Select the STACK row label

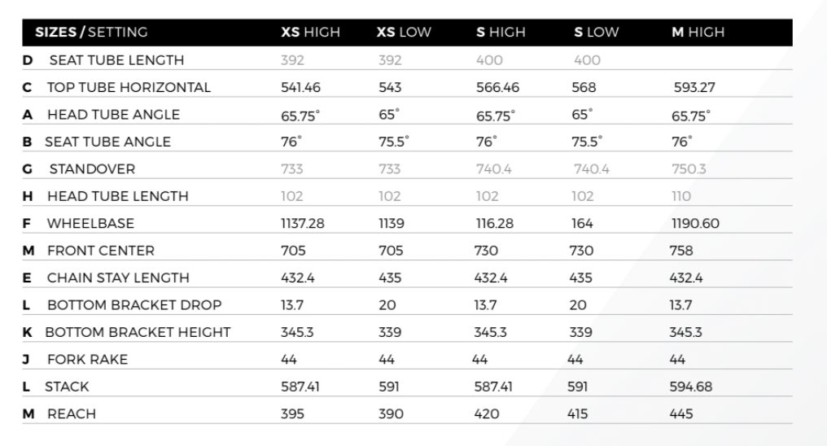pos(67,387)
